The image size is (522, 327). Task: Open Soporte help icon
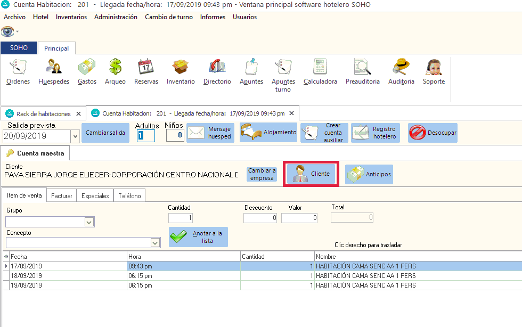tap(434, 72)
